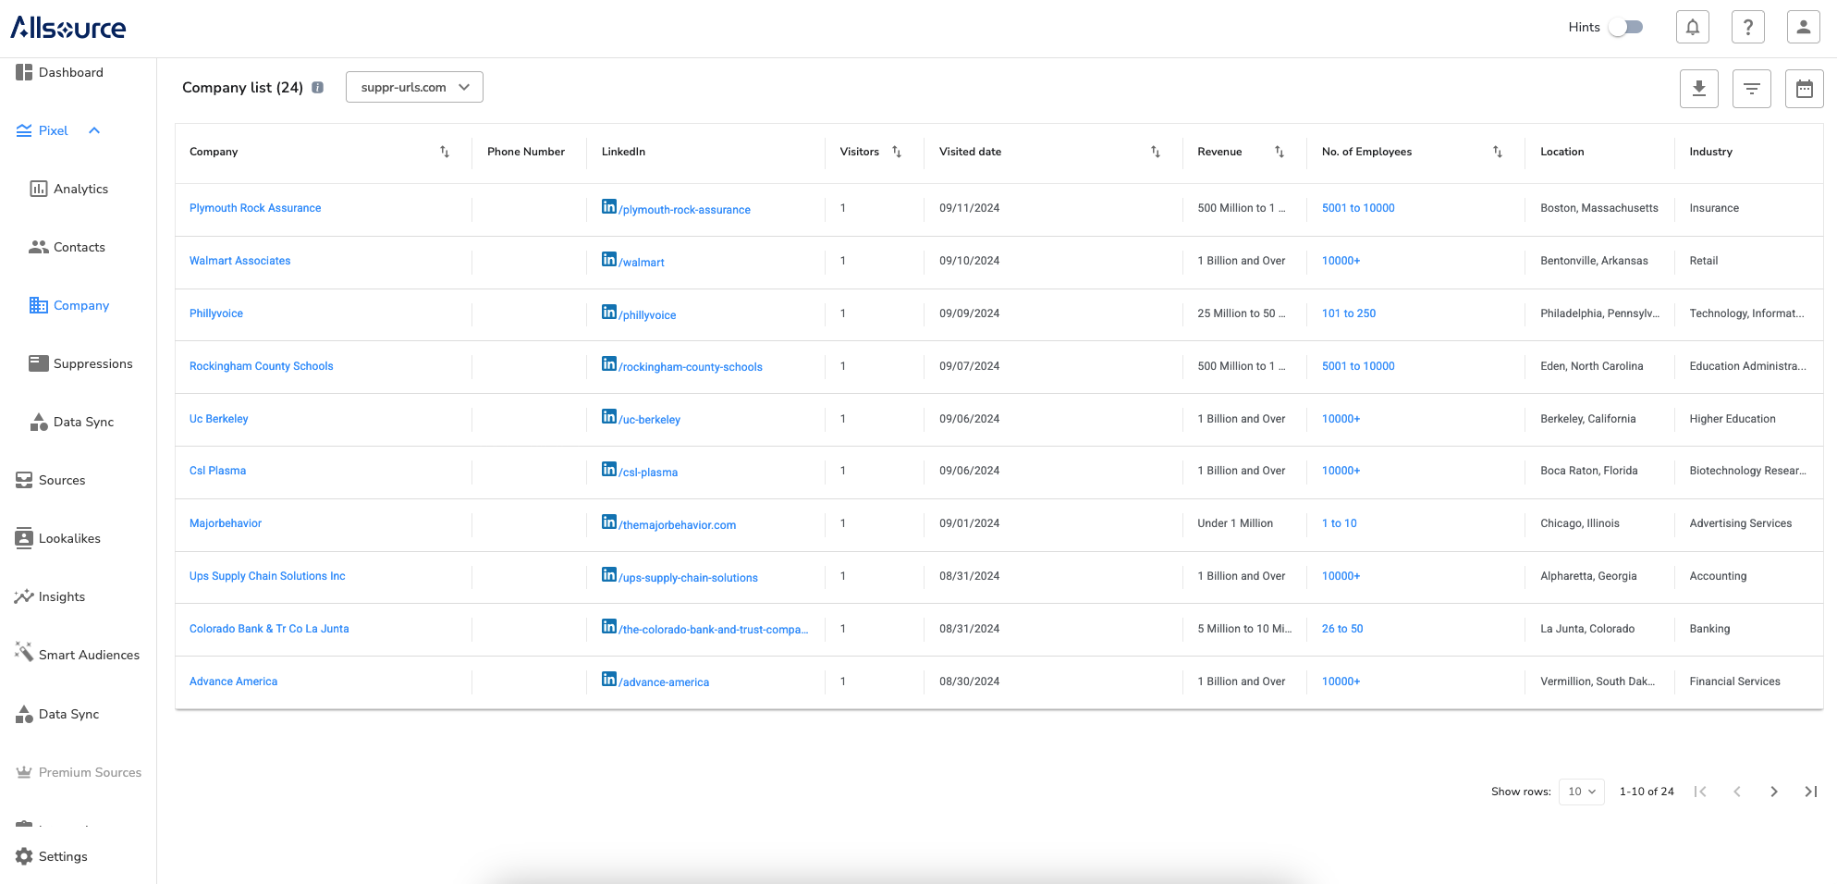1837x884 pixels.
Task: Click visited date 09/11/2024
Action: [x=970, y=208]
